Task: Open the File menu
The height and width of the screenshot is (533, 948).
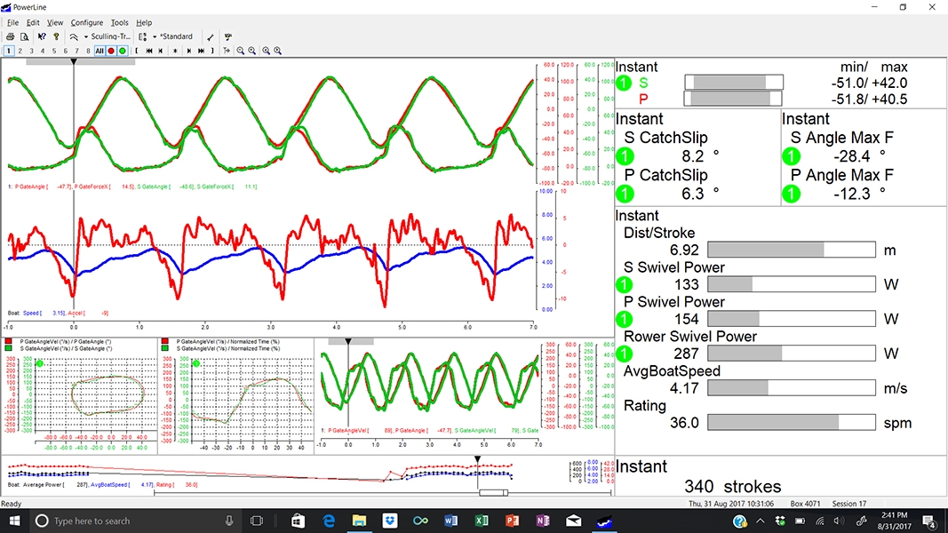Action: point(12,22)
